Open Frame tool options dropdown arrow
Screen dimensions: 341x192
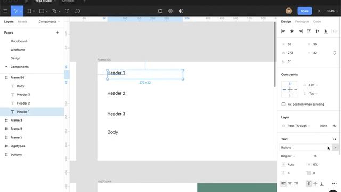pos(34,11)
